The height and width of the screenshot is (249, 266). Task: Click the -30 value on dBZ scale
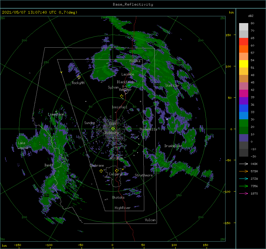click(253, 156)
